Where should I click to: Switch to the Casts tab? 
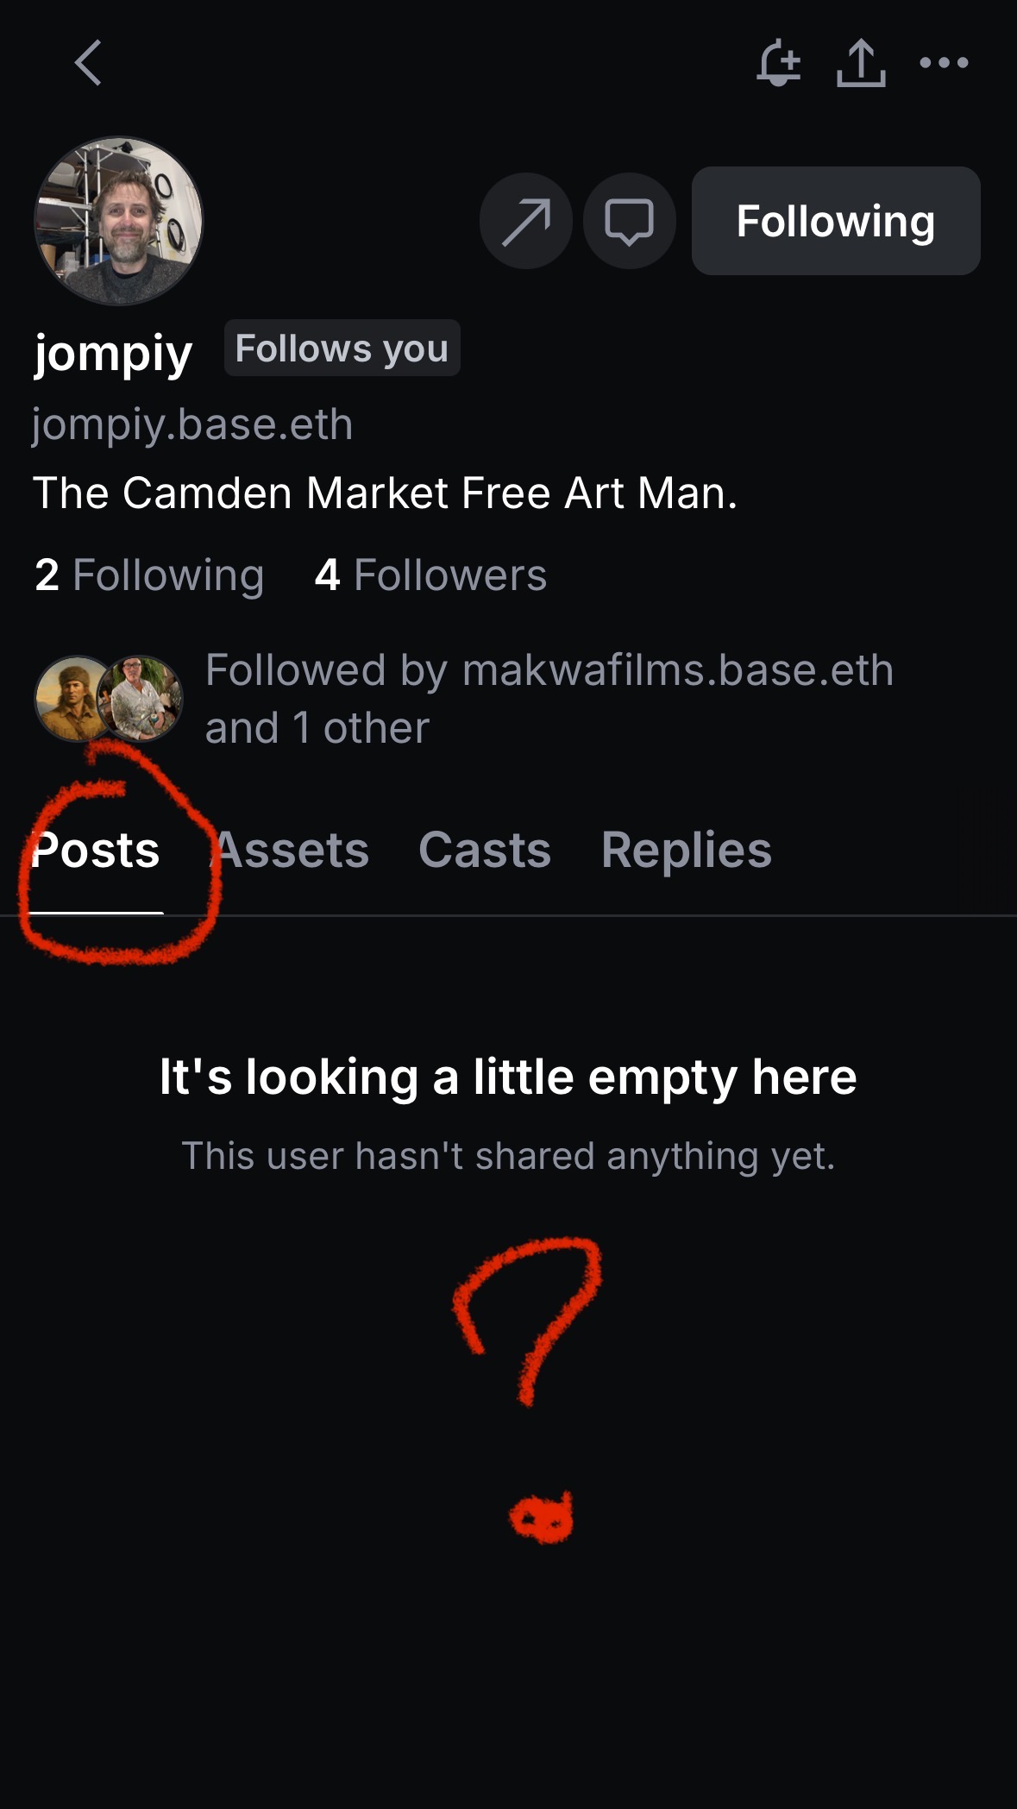tap(485, 851)
